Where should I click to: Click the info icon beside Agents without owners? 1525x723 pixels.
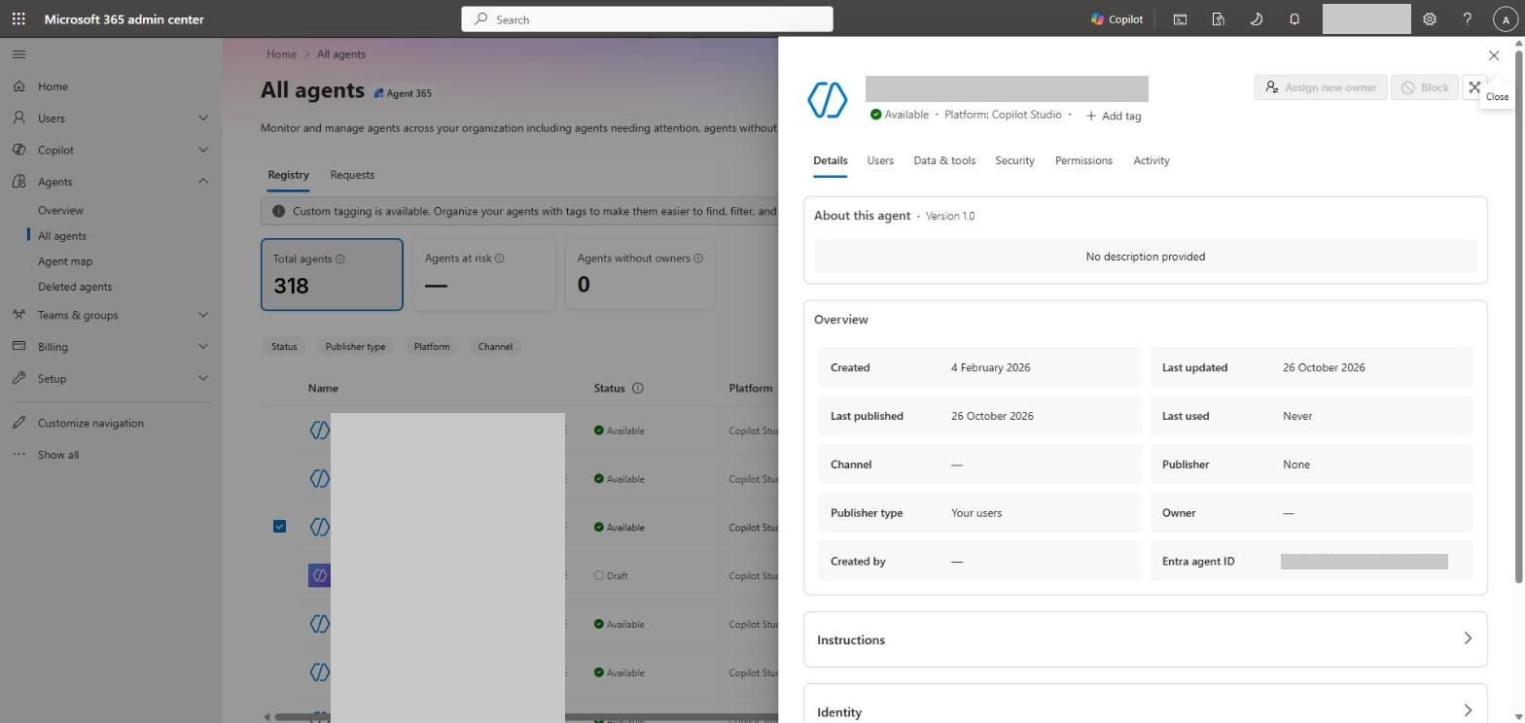(697, 258)
